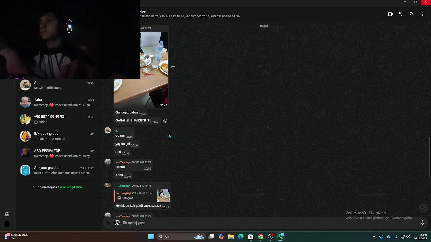Click Taha's baby profile picture

[x=25, y=102]
